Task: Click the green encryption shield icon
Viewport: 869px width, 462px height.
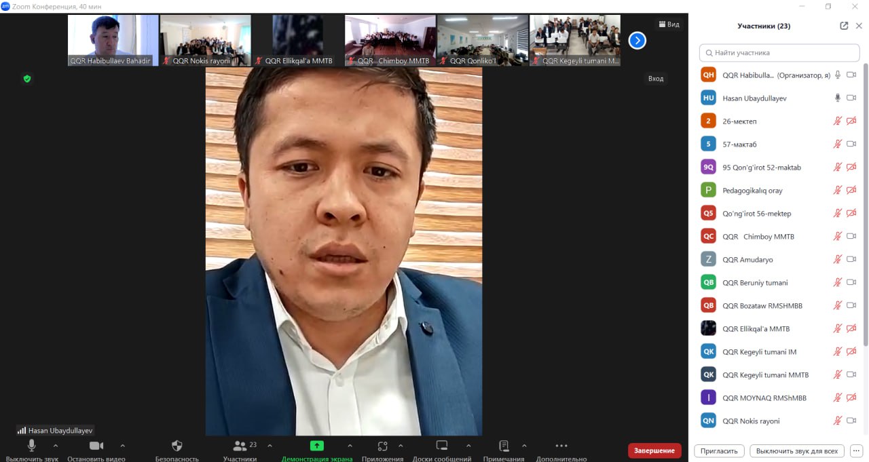Action: 27,79
